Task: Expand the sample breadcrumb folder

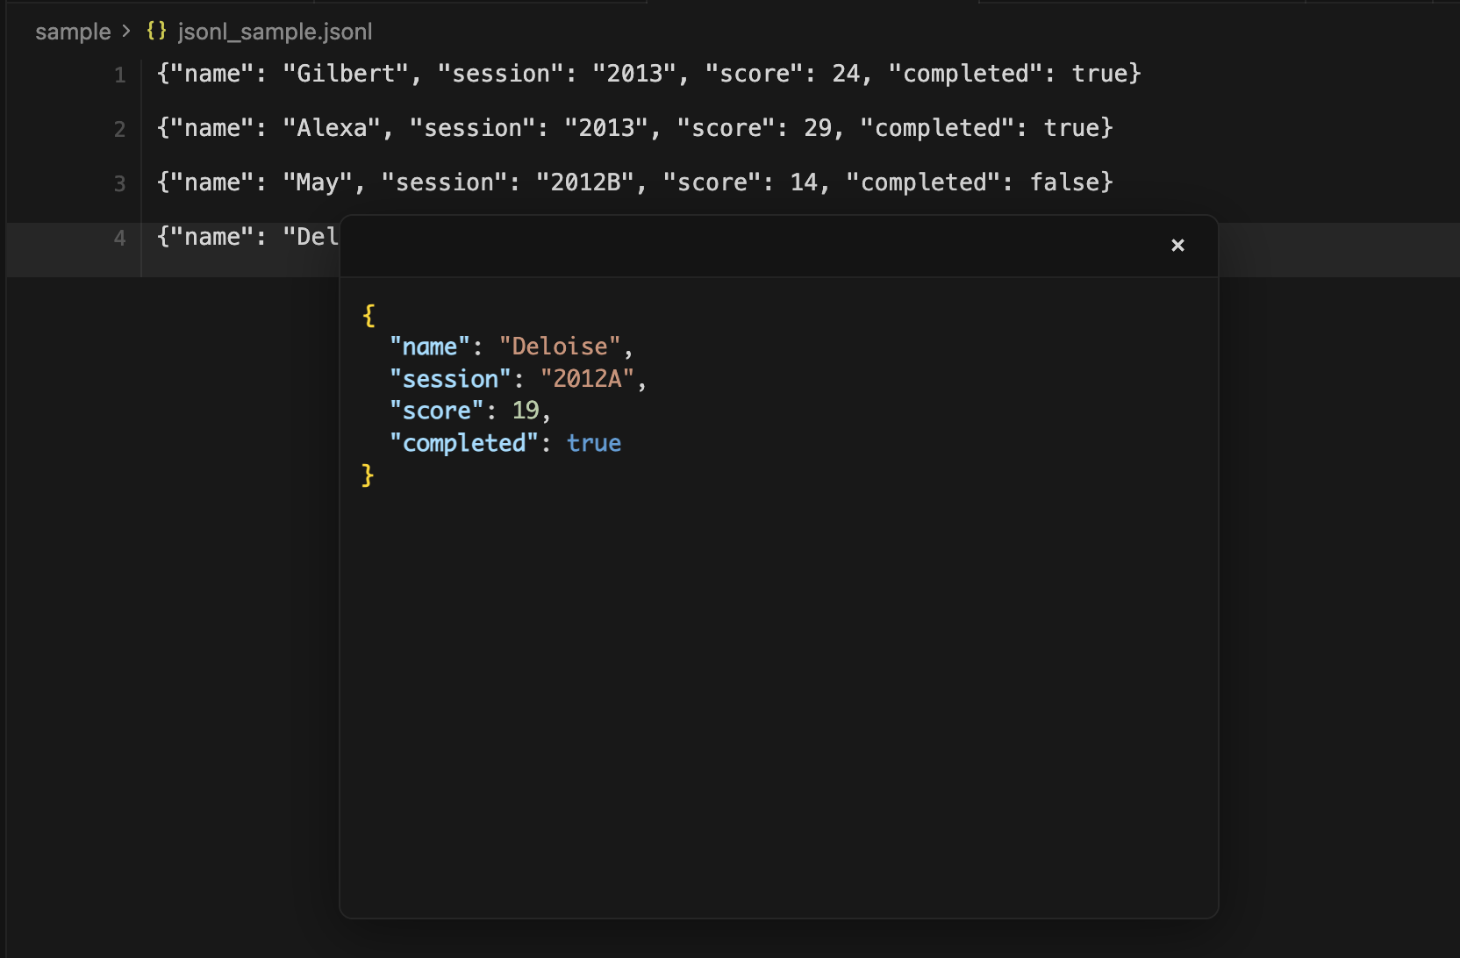Action: click(x=73, y=31)
